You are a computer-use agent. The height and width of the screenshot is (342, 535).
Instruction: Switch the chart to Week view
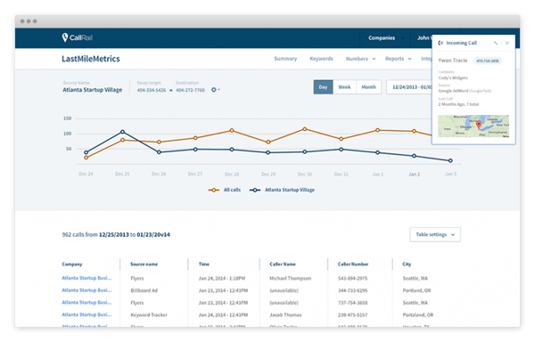tap(344, 87)
